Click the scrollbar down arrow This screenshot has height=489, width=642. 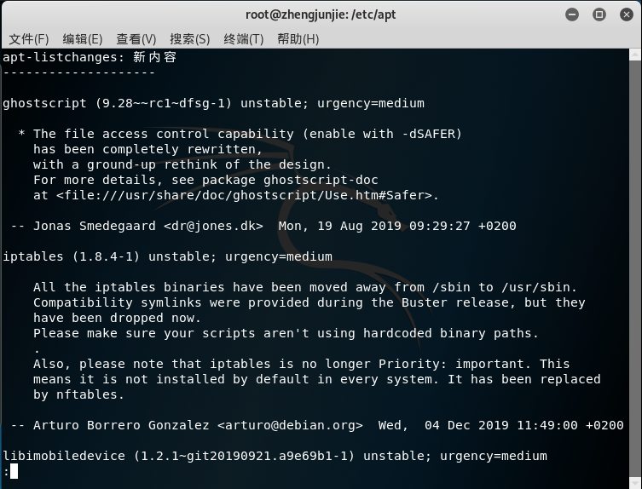coord(635,483)
